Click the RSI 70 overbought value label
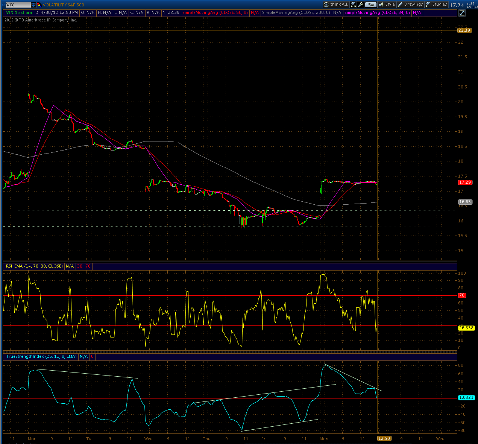 [88, 266]
